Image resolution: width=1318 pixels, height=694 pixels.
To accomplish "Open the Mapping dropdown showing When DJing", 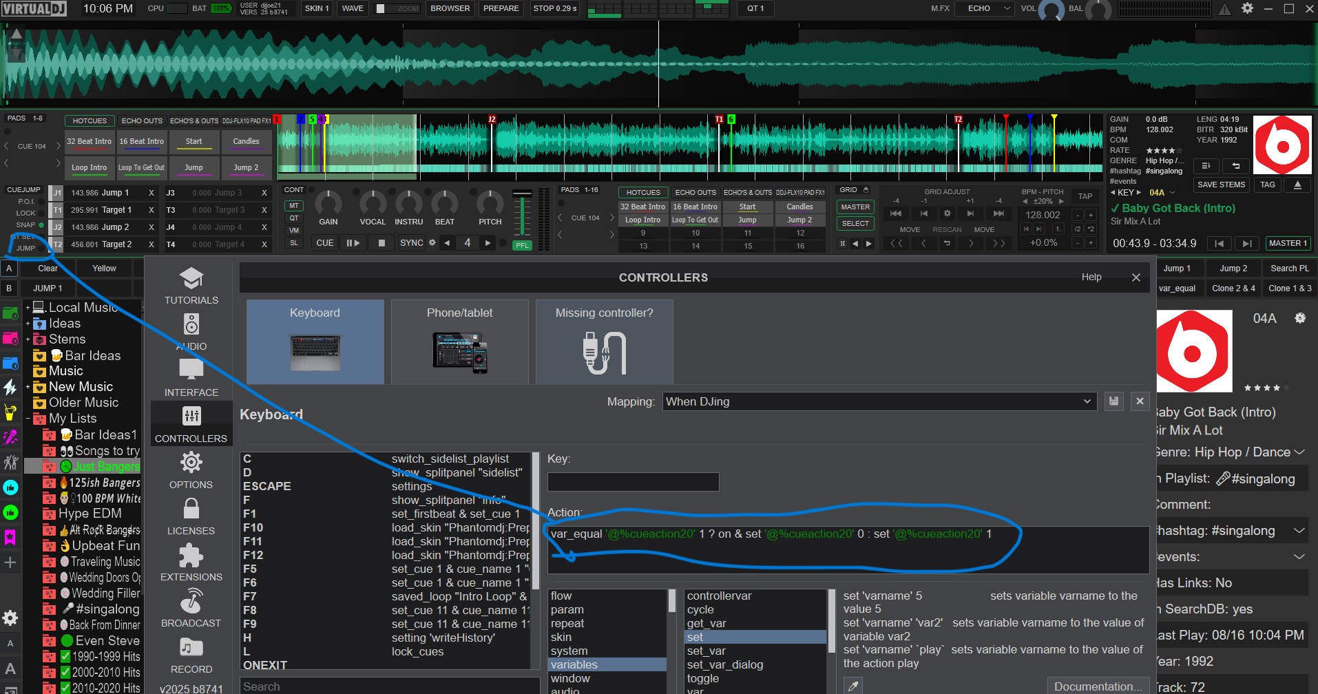I will pyautogui.click(x=879, y=401).
